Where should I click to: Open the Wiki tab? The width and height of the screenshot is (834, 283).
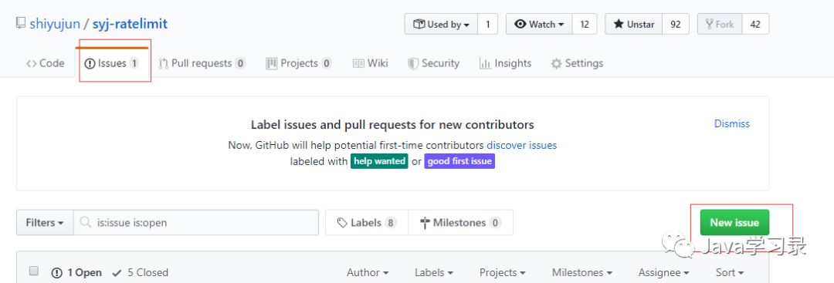tap(370, 63)
